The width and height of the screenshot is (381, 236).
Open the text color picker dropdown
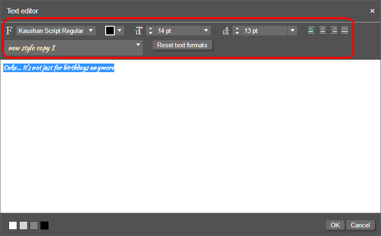(120, 31)
